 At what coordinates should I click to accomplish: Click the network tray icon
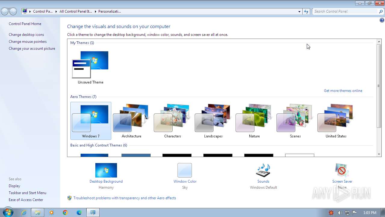(347, 213)
